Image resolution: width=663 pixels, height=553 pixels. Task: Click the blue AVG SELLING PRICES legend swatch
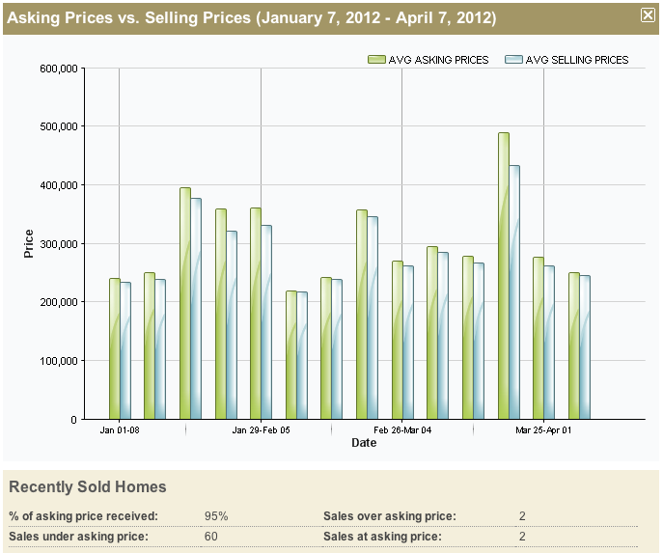pos(513,60)
